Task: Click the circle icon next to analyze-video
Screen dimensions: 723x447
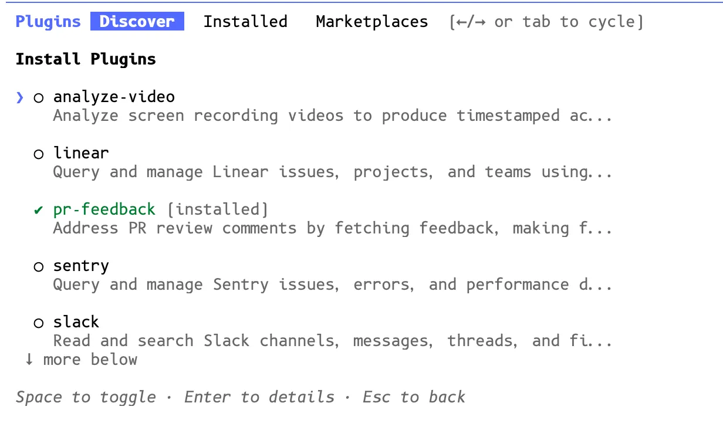Action: (38, 97)
